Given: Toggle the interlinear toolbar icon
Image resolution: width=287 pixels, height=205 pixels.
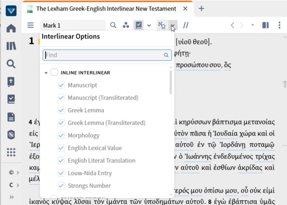Looking at the screenshot, I should (162, 25).
